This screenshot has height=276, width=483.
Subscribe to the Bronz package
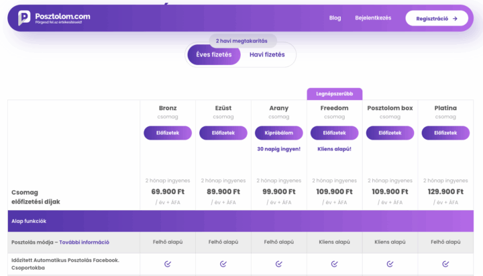[x=168, y=133]
